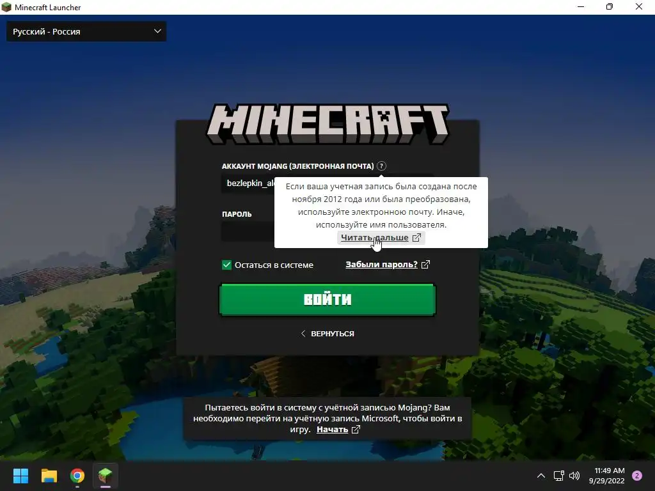The height and width of the screenshot is (491, 655).
Task: Click the external-link icon beside Читать дальше
Action: (416, 238)
